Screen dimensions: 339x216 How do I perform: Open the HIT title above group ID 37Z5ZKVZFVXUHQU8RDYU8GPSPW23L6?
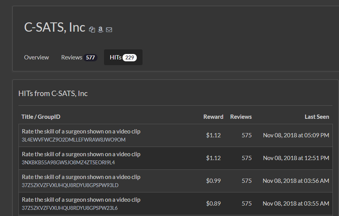(81, 200)
